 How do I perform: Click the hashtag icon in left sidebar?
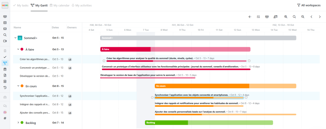click(5, 118)
